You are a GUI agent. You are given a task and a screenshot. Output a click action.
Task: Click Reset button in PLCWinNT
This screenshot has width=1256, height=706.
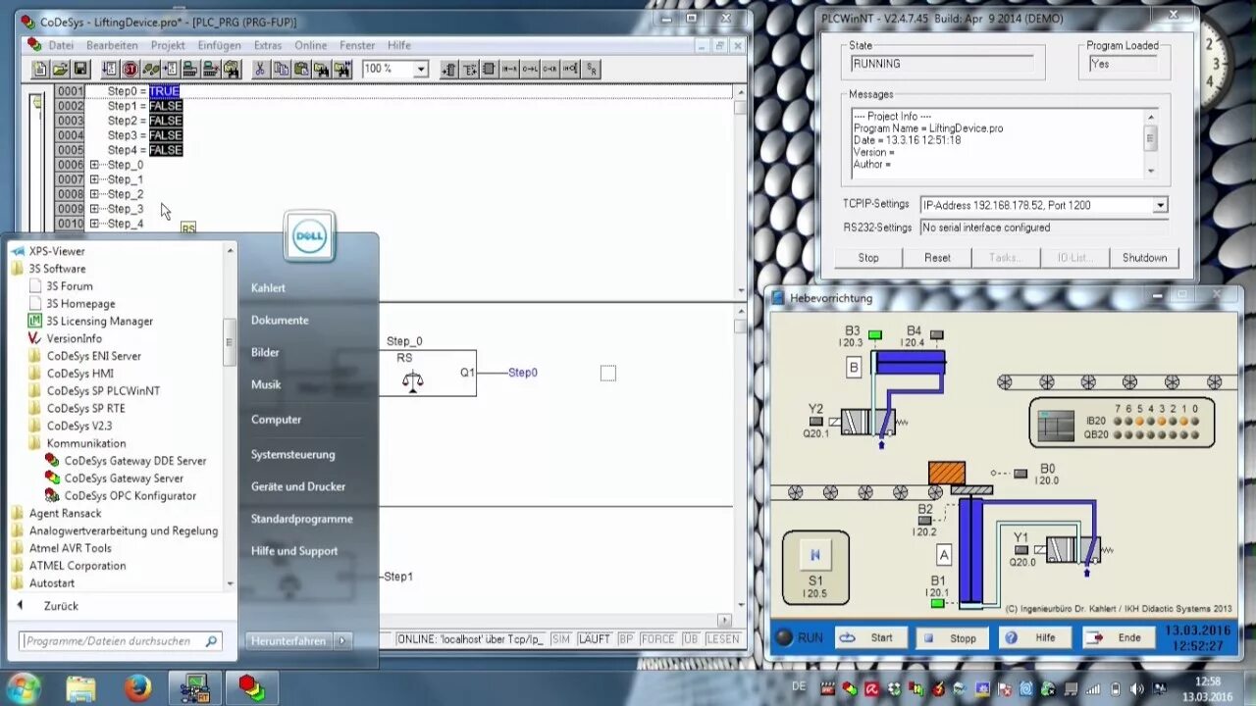pos(937,258)
